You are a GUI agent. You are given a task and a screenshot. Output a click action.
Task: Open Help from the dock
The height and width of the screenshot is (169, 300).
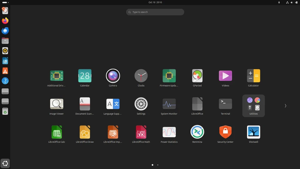click(5, 81)
